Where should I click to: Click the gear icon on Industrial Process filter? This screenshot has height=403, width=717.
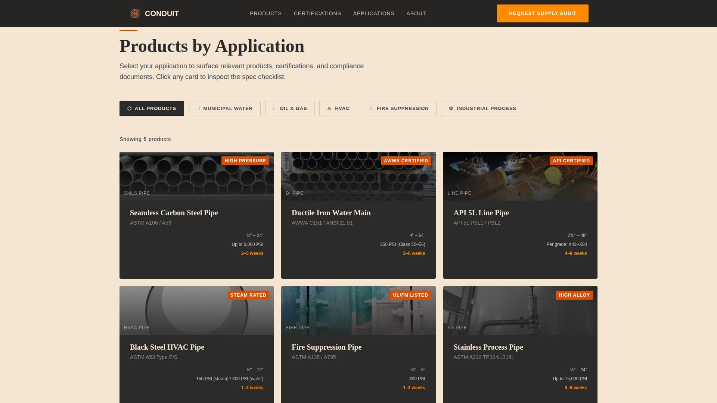tap(451, 108)
